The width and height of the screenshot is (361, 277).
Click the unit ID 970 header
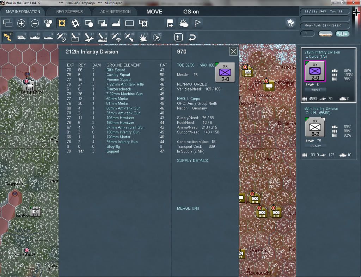[182, 52]
